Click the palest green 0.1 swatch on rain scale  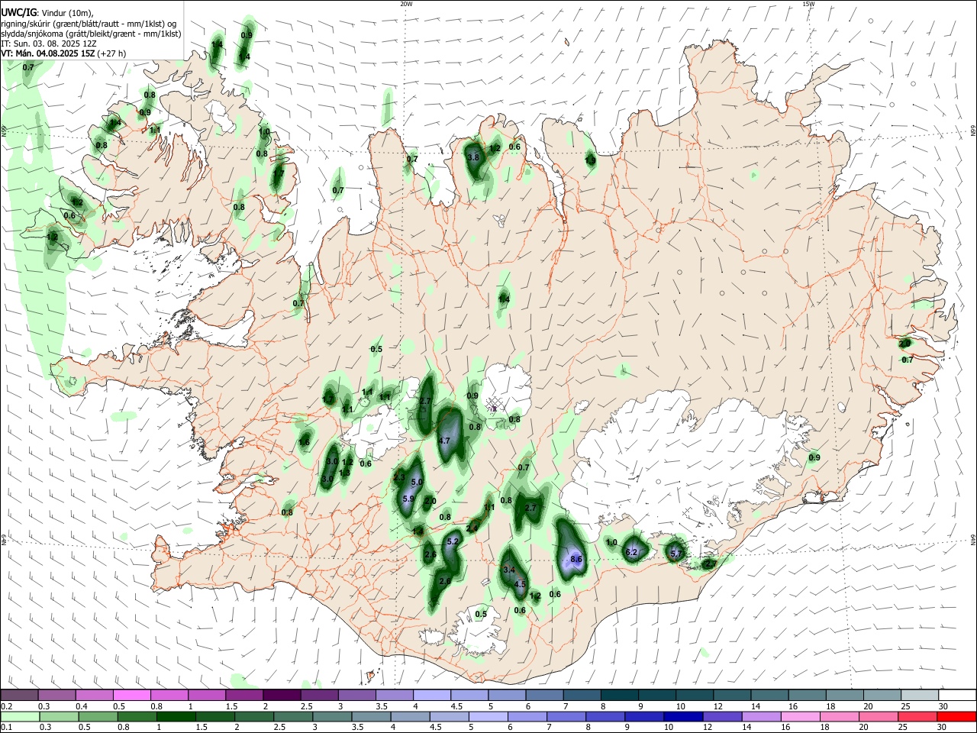coord(20,716)
